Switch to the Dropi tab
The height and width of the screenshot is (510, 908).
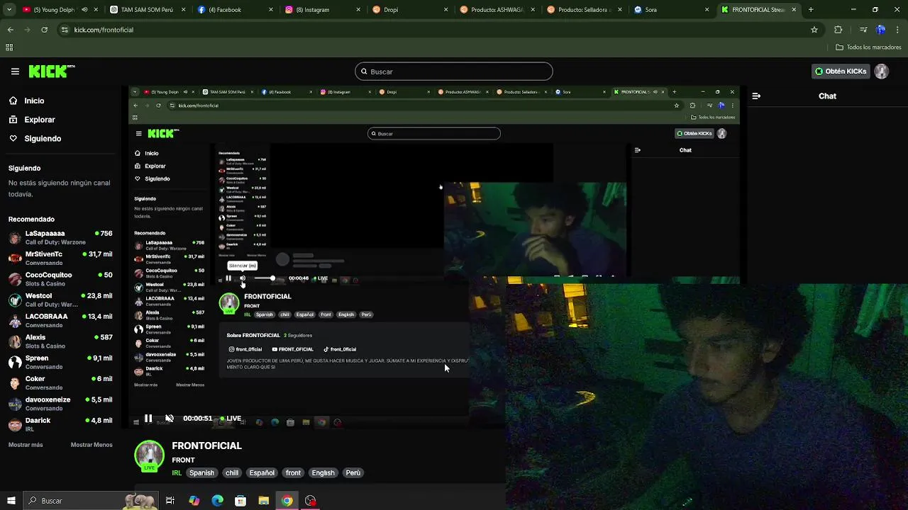(409, 10)
